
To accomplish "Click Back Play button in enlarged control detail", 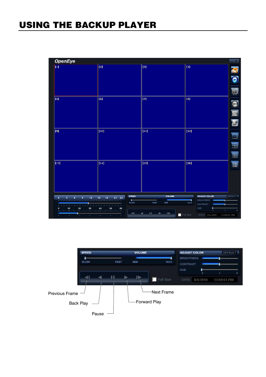I will click(x=100, y=277).
